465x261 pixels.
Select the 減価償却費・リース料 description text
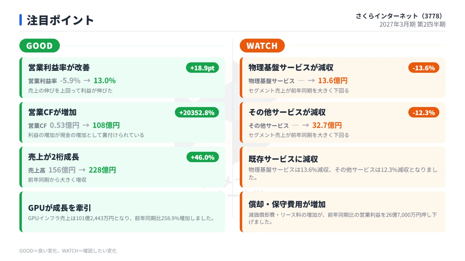[x=343, y=218]
